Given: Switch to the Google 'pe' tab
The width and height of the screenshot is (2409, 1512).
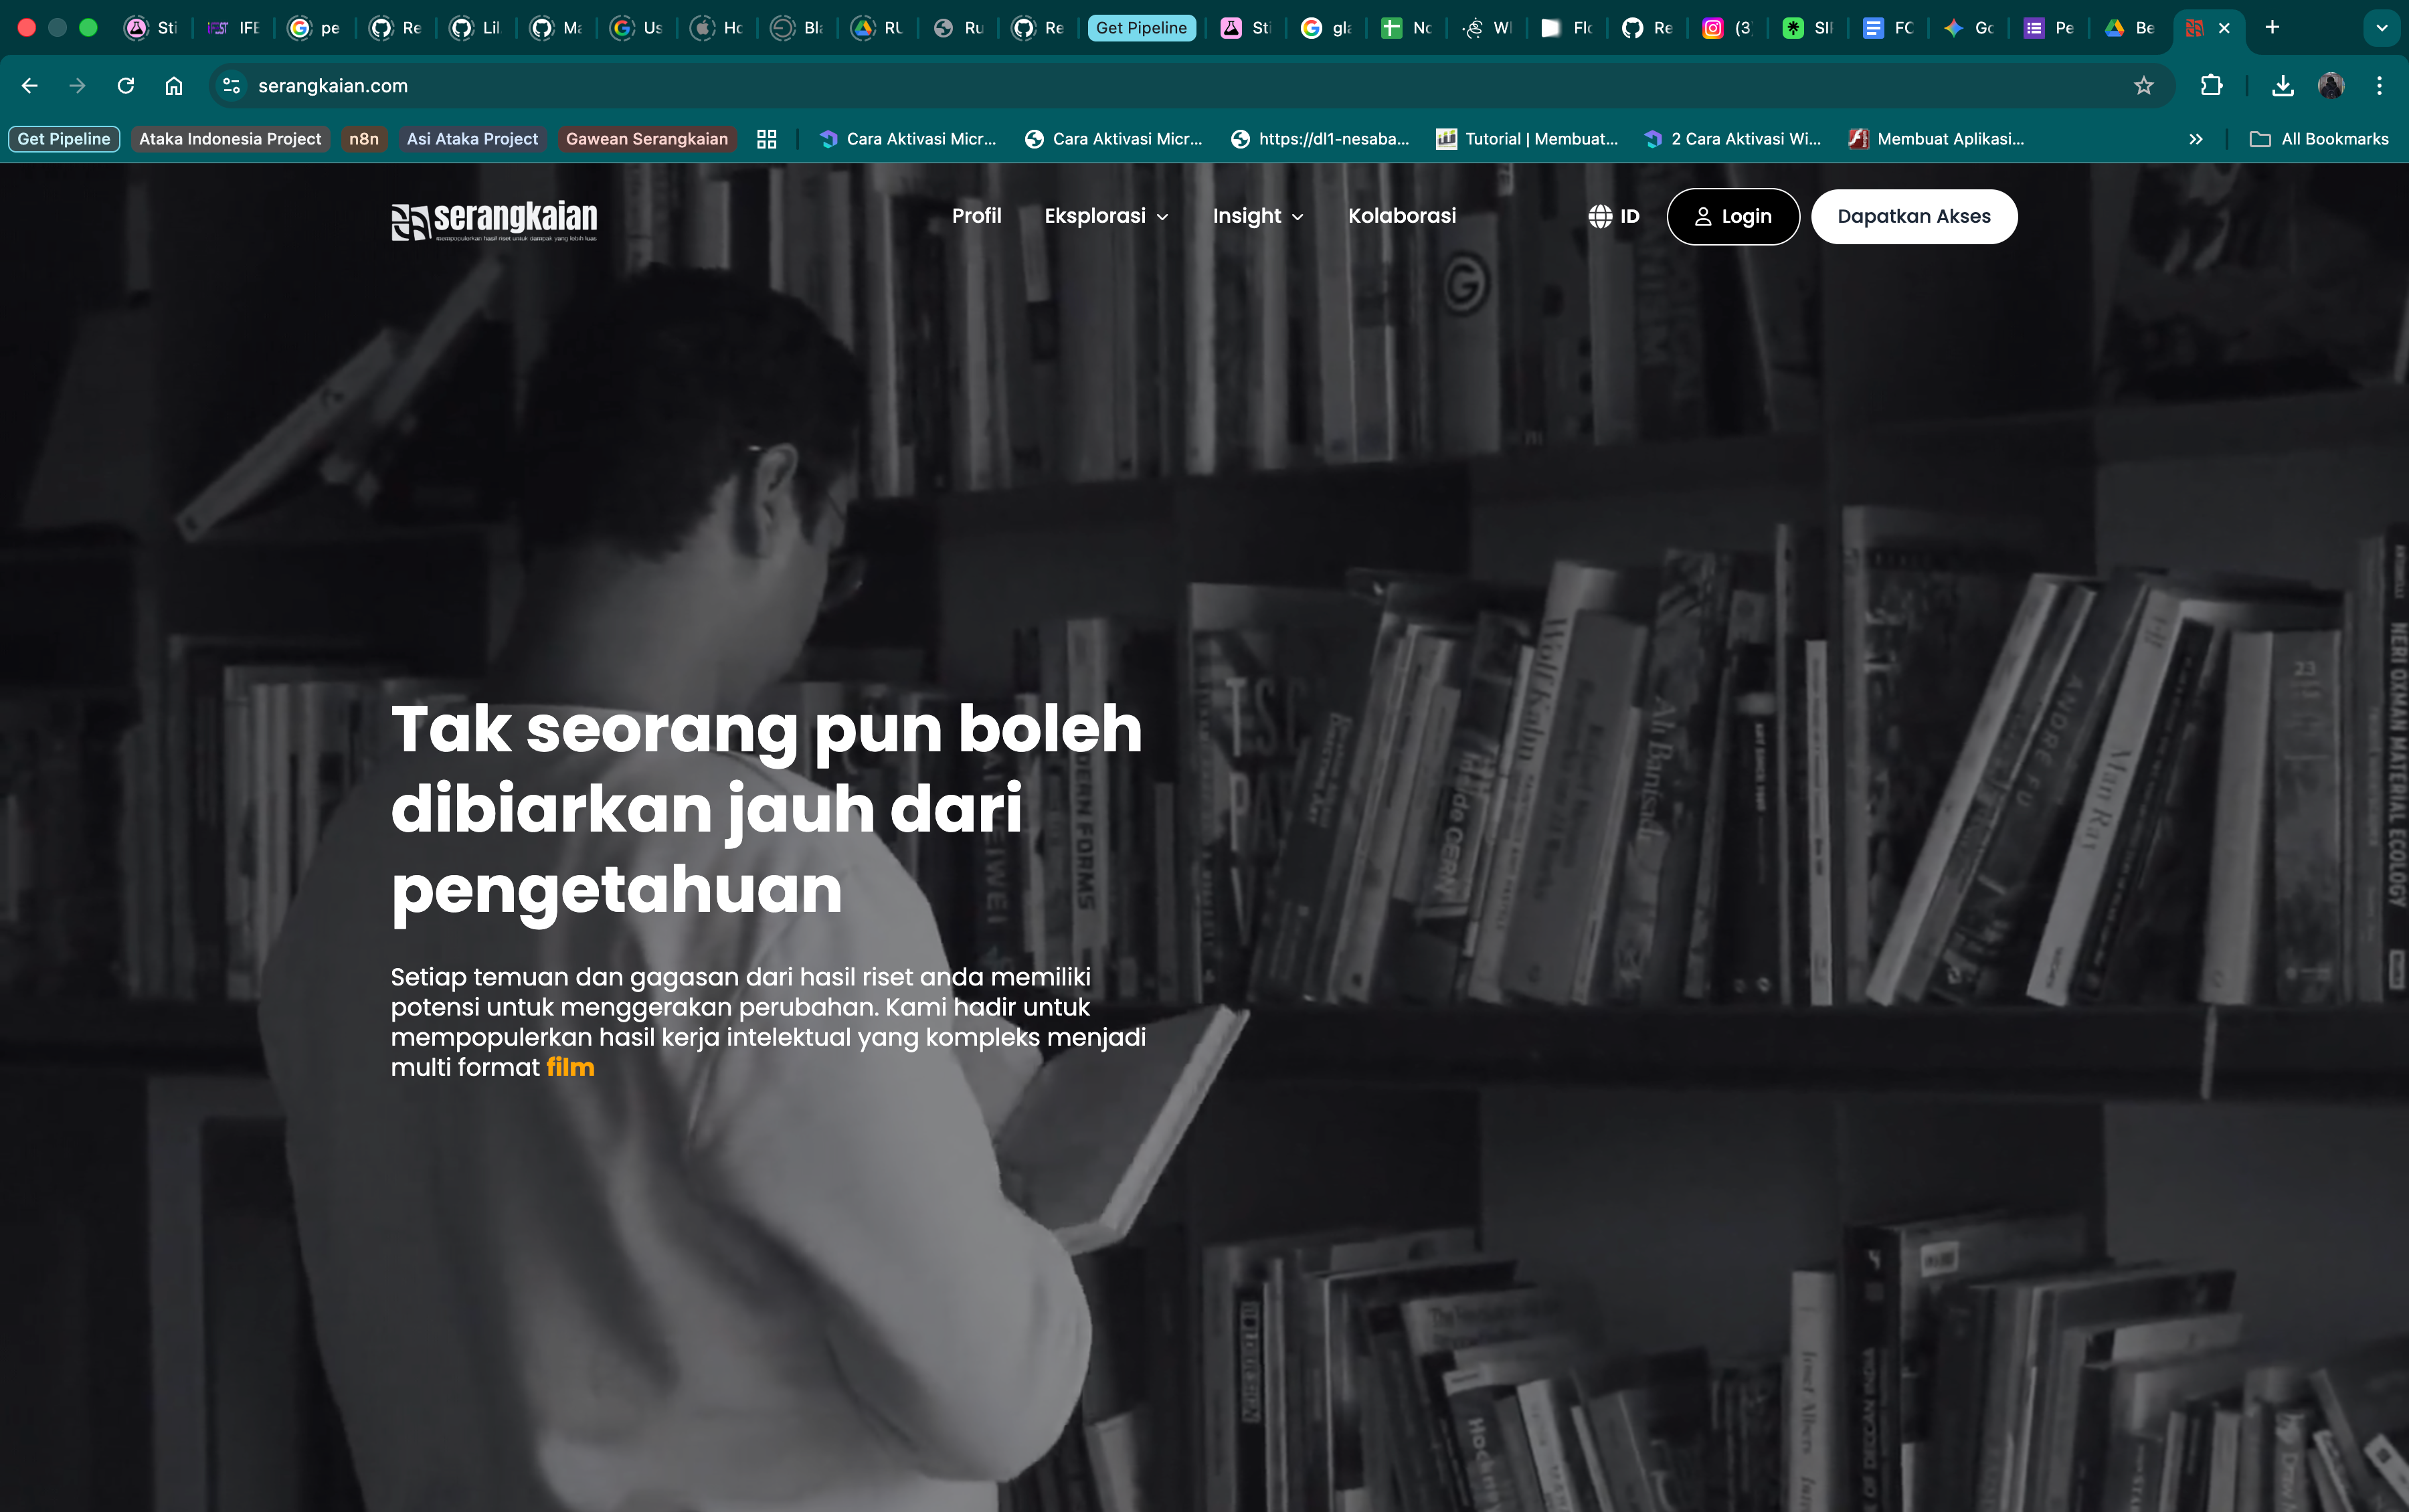Looking at the screenshot, I should [x=315, y=28].
